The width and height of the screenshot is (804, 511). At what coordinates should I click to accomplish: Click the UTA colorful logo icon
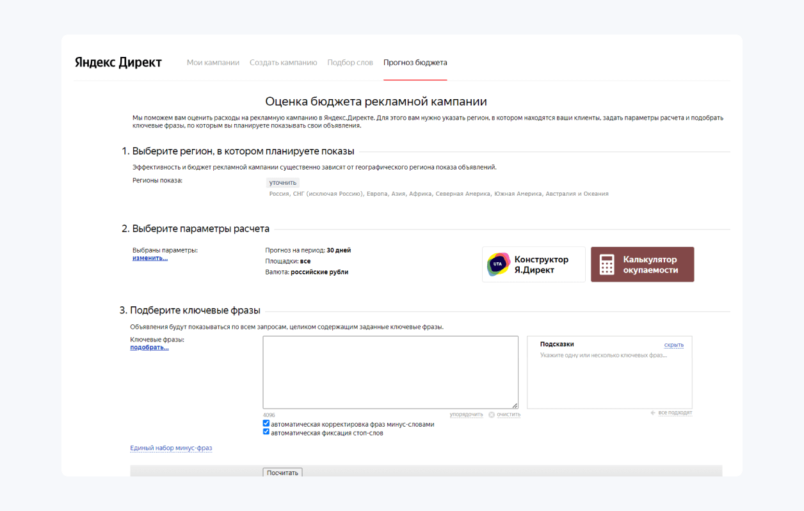[498, 264]
